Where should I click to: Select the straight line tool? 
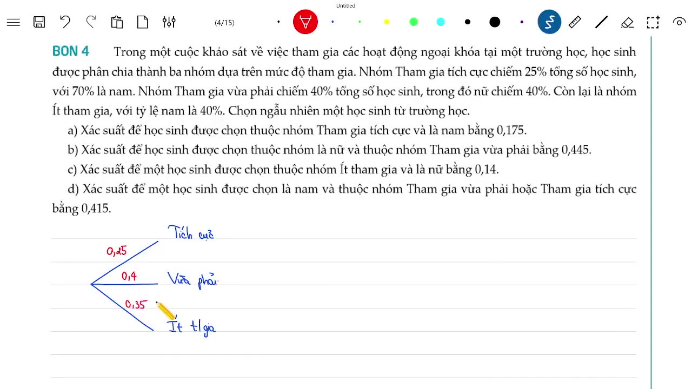pos(601,22)
